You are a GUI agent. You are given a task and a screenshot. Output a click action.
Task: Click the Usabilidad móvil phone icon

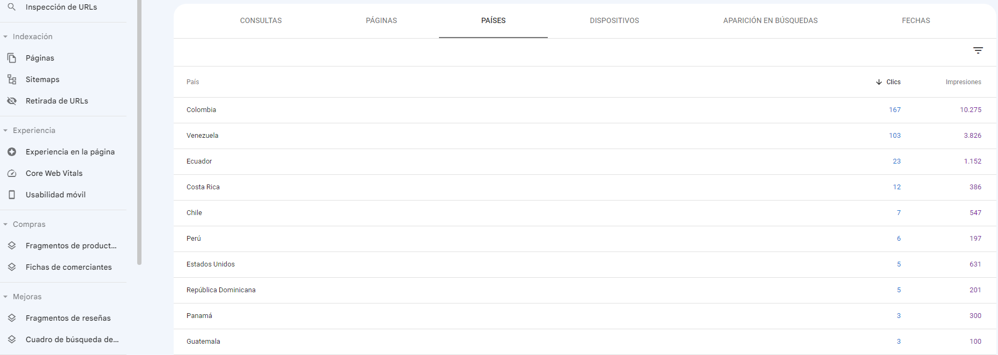11,195
